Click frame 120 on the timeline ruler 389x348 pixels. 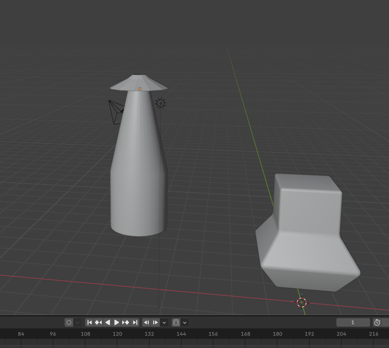pos(117,334)
